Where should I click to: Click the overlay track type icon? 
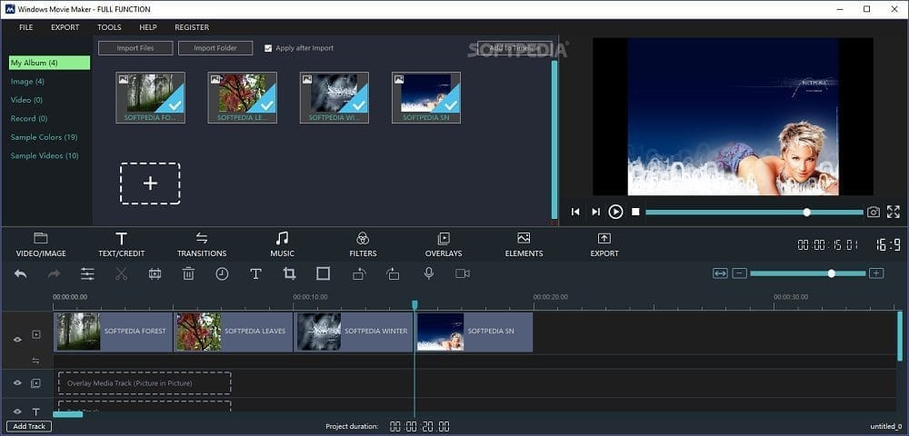(36, 382)
